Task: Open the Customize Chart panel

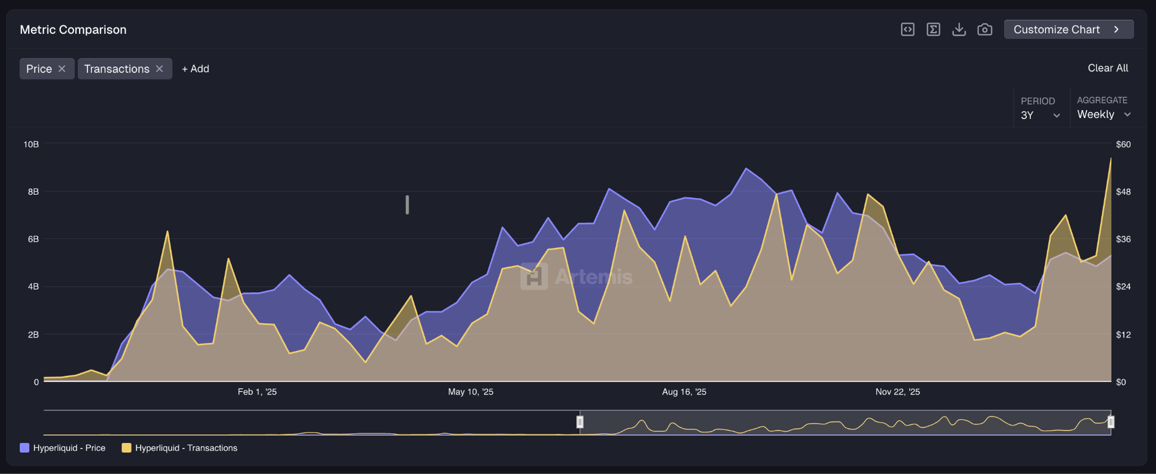Action: tap(1069, 29)
